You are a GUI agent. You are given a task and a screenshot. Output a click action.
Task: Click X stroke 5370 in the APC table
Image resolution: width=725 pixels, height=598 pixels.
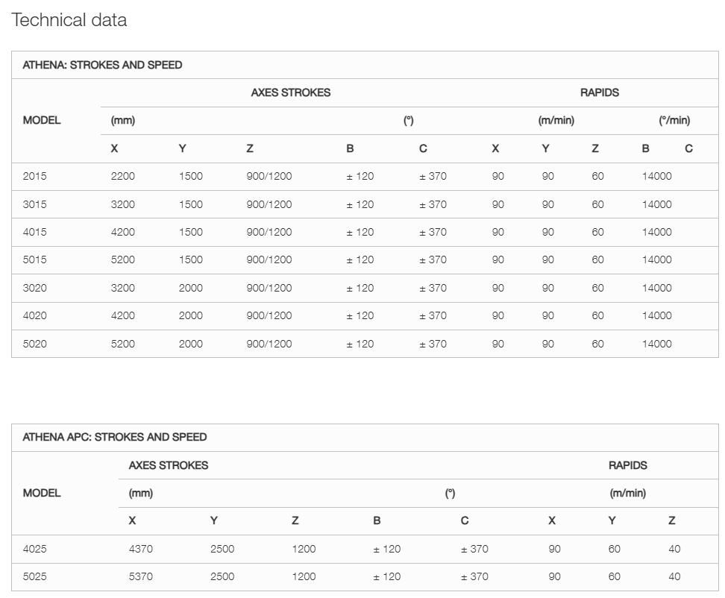click(x=140, y=576)
